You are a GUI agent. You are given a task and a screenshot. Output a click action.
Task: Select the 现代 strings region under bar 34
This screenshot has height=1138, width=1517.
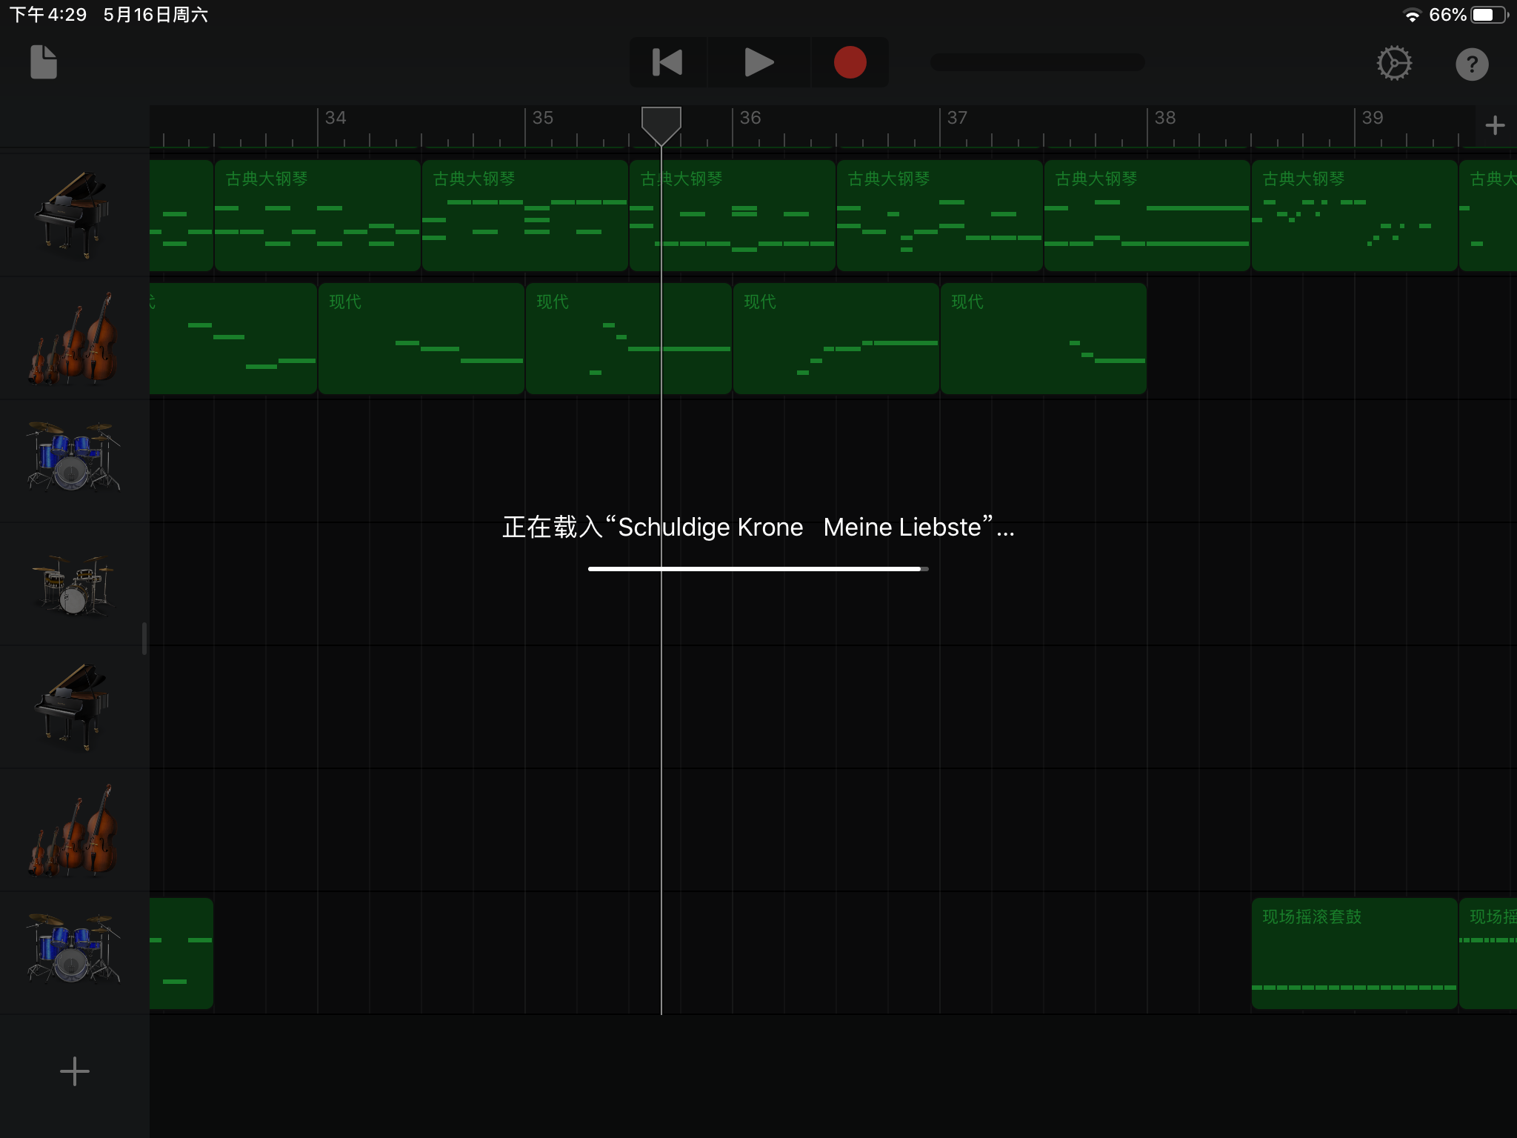click(421, 338)
